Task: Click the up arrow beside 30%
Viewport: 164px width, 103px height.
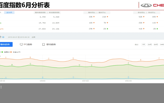Action: [x=157, y=17]
